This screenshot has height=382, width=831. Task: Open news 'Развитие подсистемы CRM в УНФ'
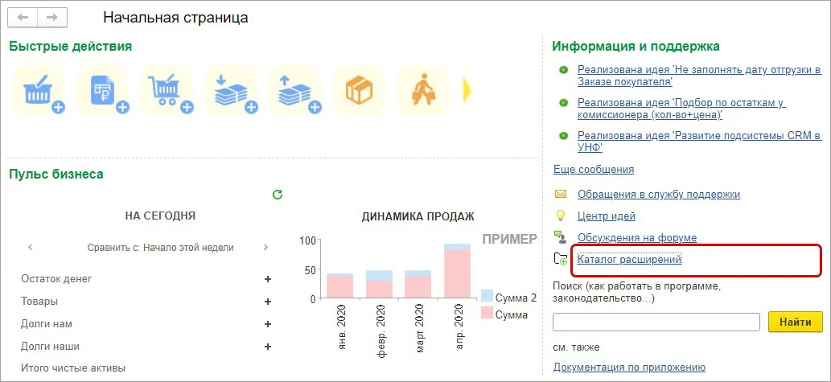(699, 141)
